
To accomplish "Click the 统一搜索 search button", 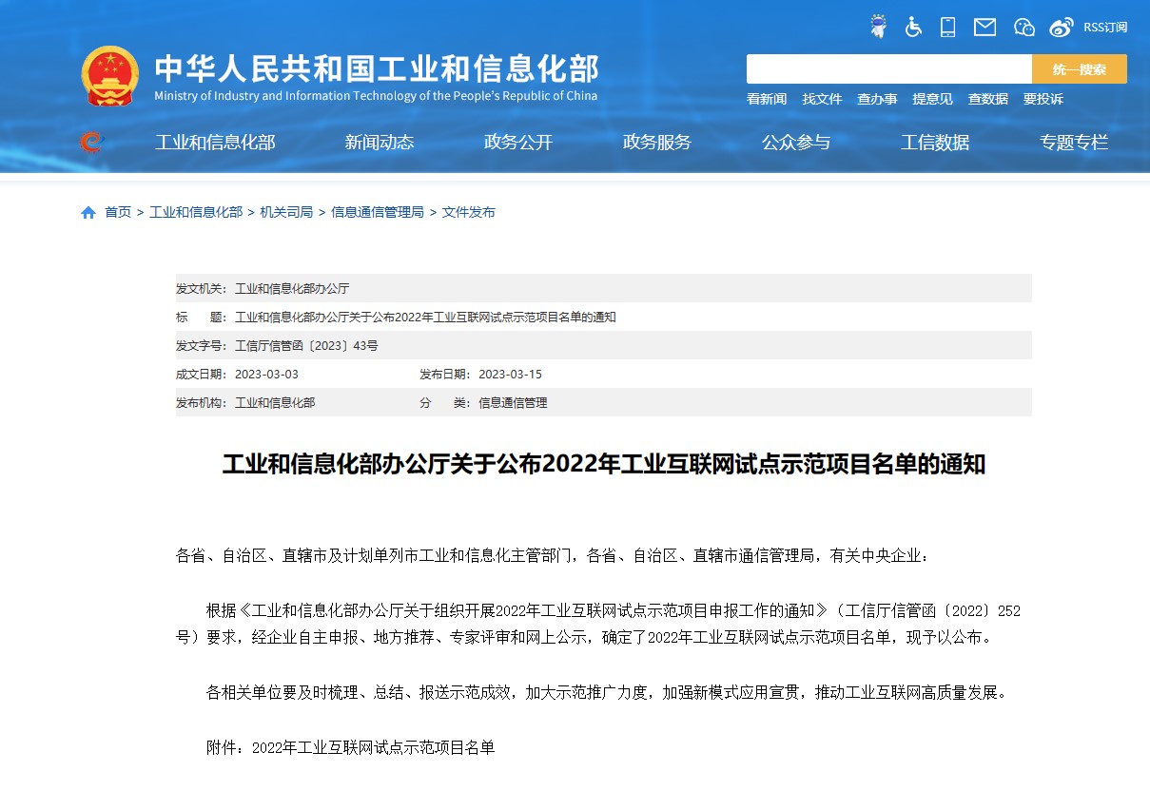I will point(1080,69).
